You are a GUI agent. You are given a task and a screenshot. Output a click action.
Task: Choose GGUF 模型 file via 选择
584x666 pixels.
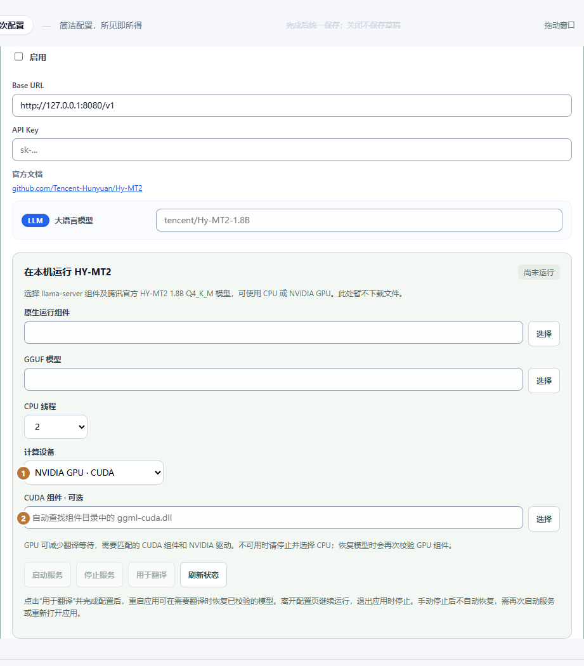543,381
